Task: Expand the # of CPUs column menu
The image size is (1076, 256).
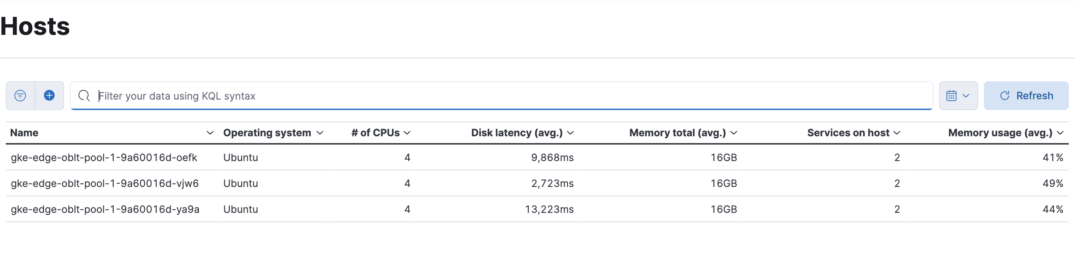Action: click(408, 133)
